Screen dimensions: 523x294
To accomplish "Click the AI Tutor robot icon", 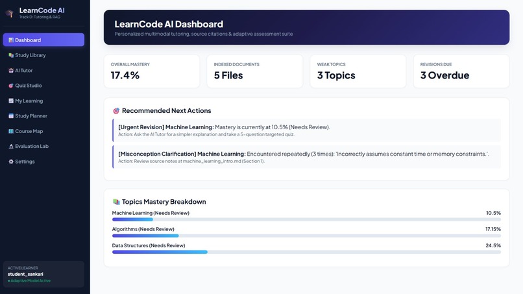I will (x=11, y=70).
